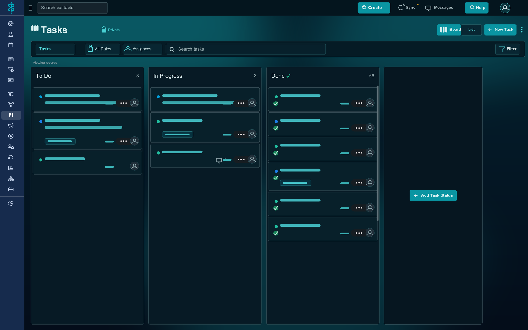
Task: Click the In Progress column header
Action: (168, 76)
